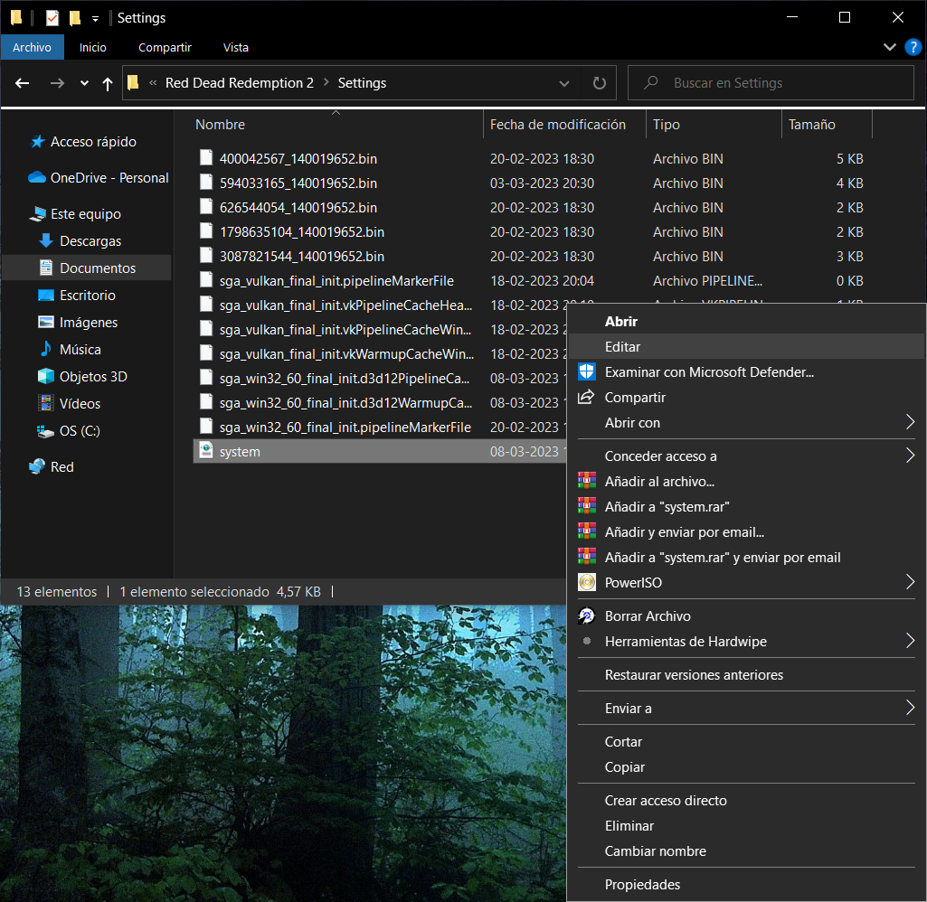Open recent locations dropdown arrow

click(x=84, y=83)
